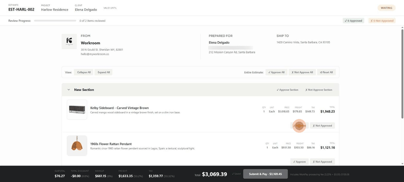Click email hello@myworkroom.co
404x182 pixels.
[x=95, y=54]
